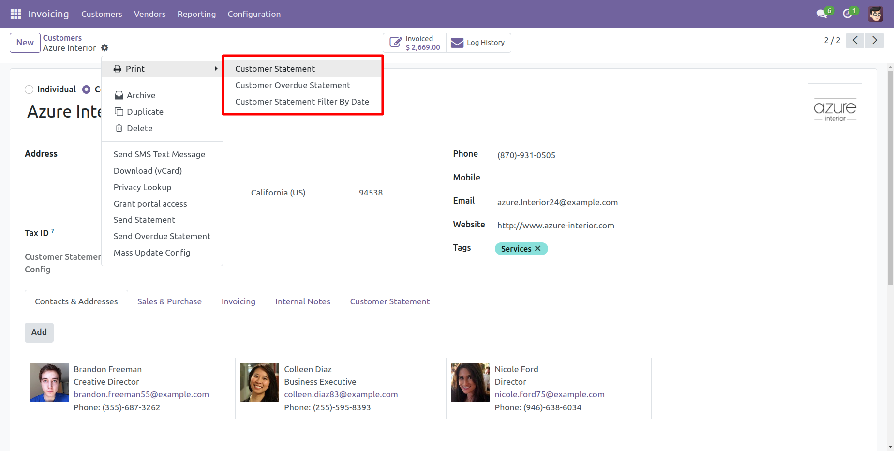Select the Company radio button
The width and height of the screenshot is (894, 451).
tap(87, 90)
